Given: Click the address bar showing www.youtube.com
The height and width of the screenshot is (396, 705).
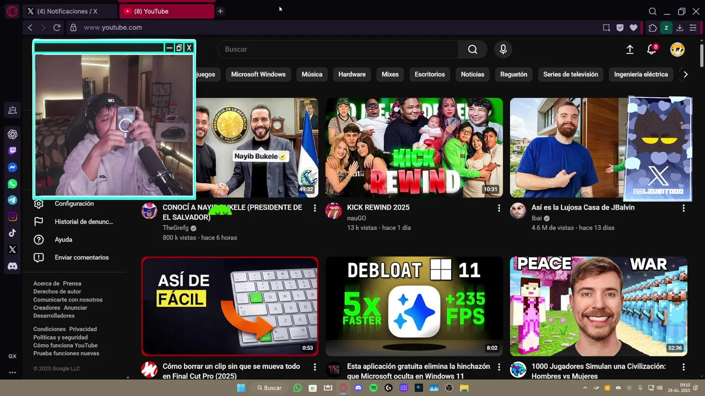Looking at the screenshot, I should tap(113, 28).
